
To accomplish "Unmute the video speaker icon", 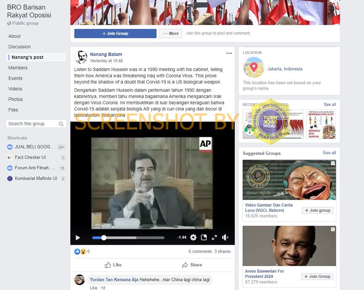I will (x=225, y=237).
